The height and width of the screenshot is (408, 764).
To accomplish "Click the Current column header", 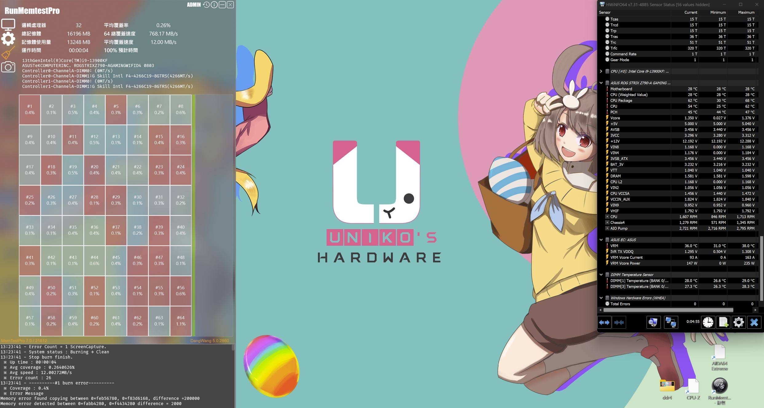I will click(x=690, y=12).
